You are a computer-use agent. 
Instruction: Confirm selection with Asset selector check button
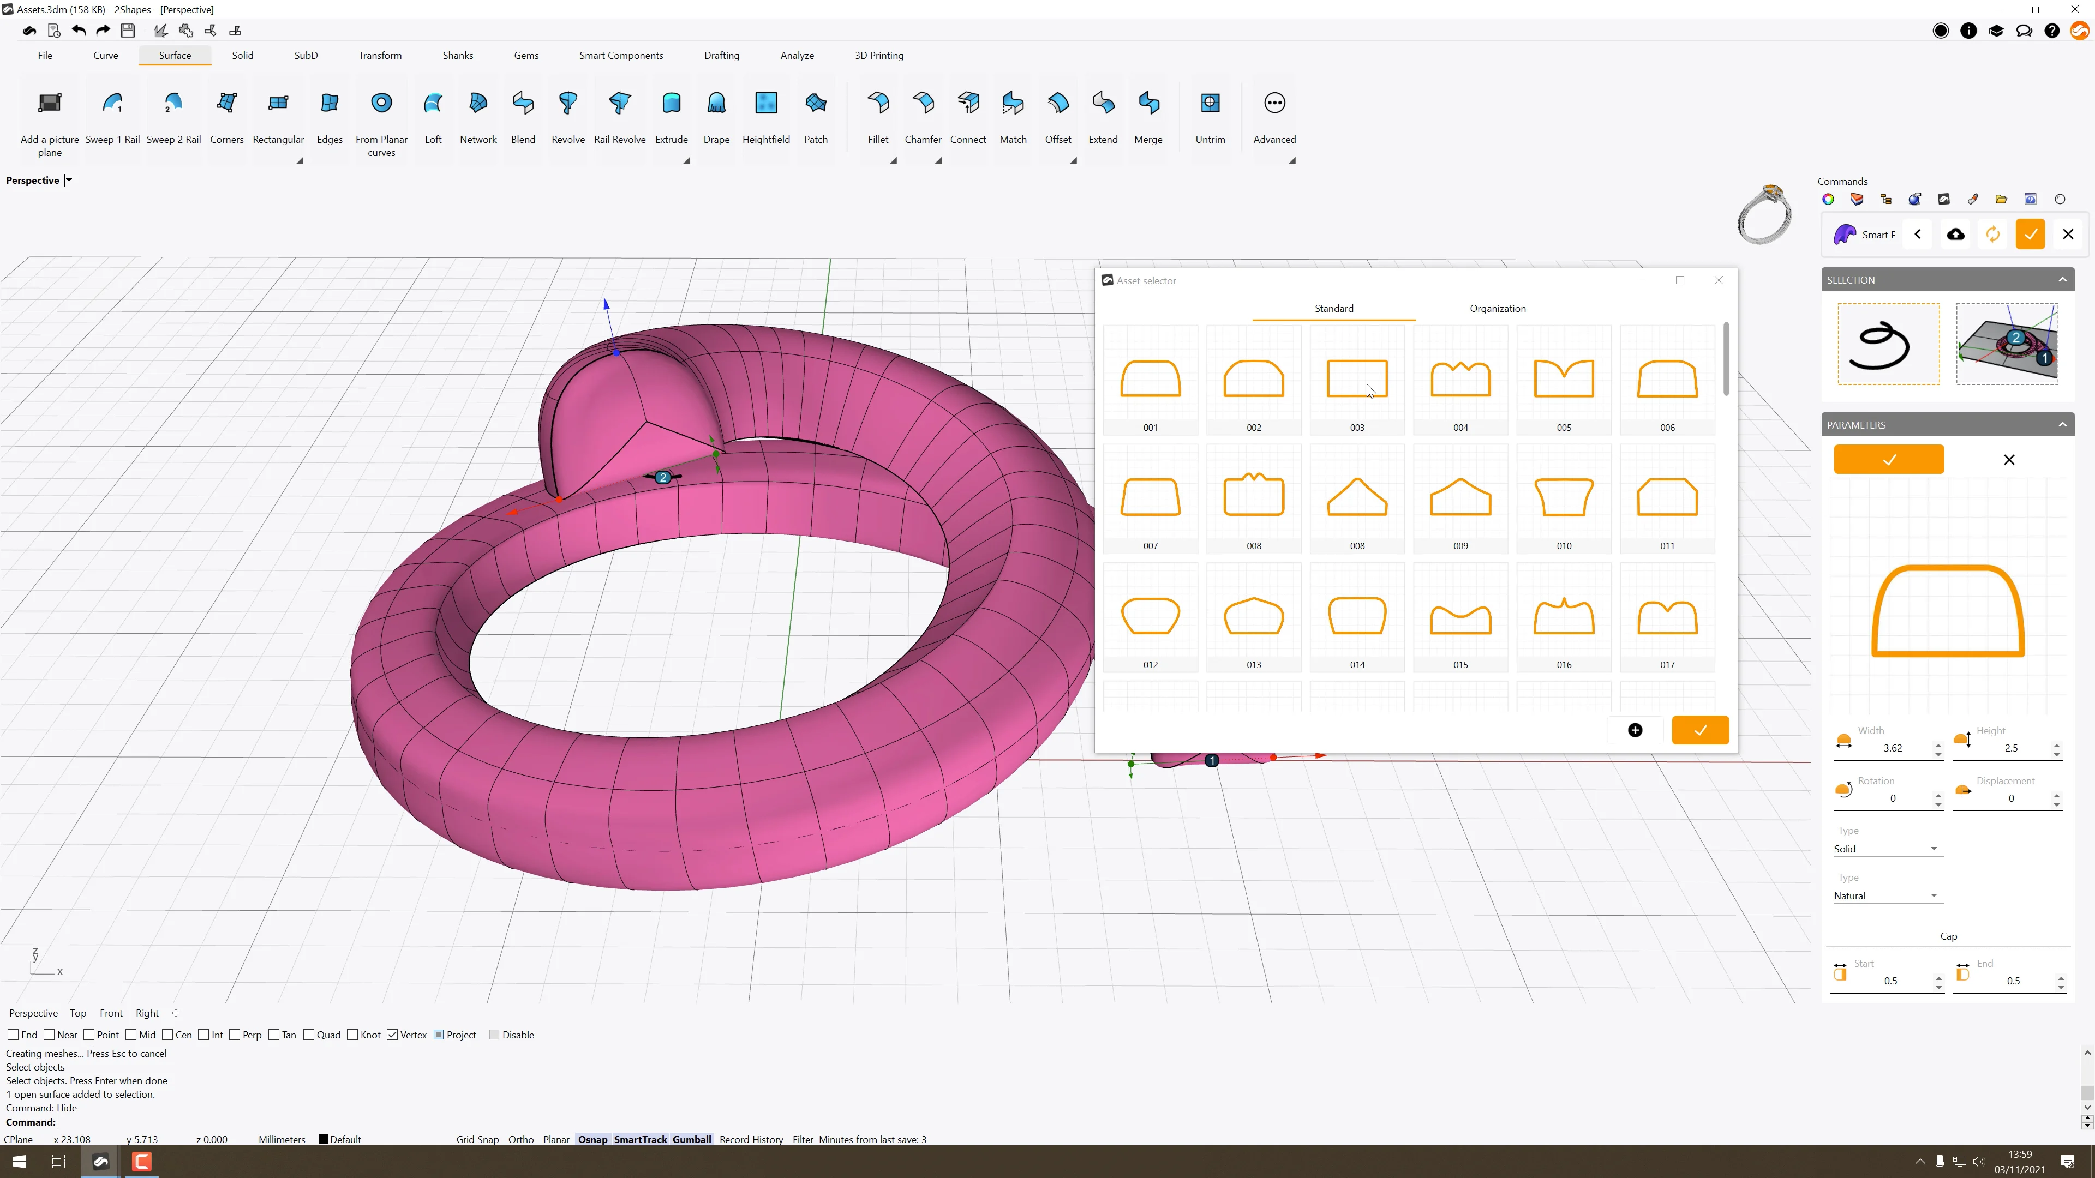point(1700,730)
